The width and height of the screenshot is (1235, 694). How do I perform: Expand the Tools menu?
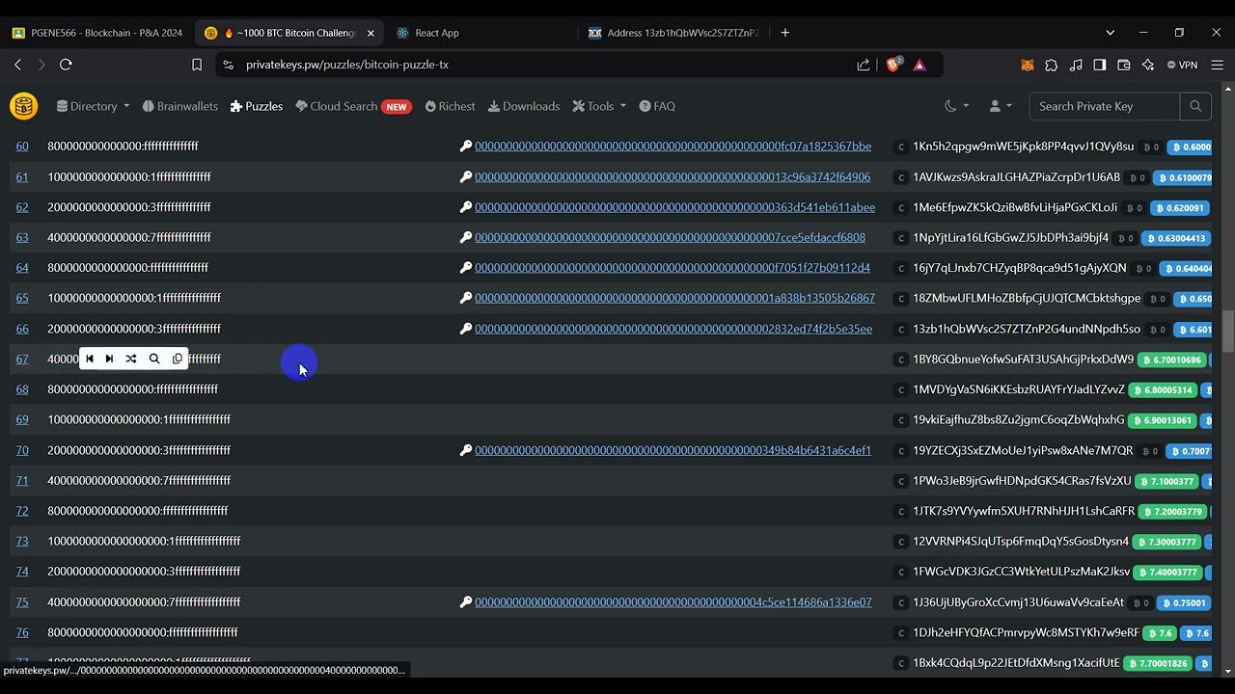[x=599, y=106]
